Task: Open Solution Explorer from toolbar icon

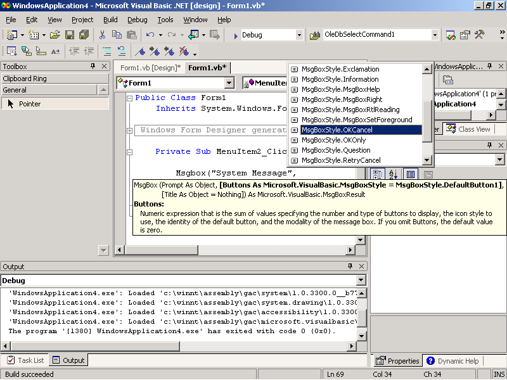Action: pos(451,35)
